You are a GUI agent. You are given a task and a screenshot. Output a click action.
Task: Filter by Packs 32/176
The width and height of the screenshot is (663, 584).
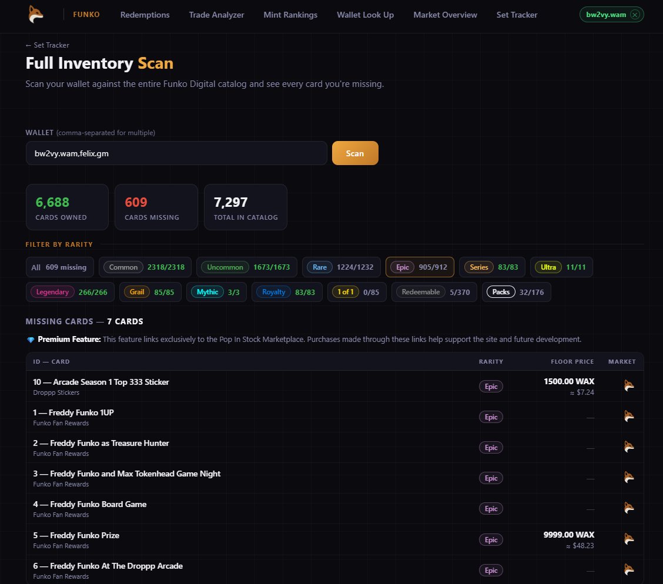tap(516, 292)
